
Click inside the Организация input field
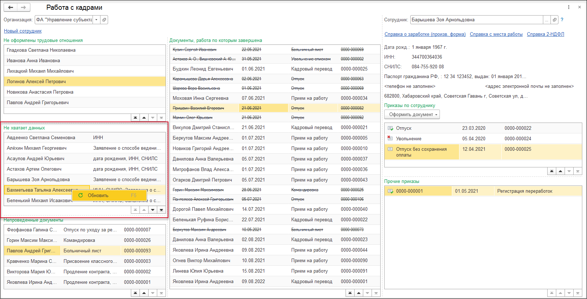click(x=64, y=20)
